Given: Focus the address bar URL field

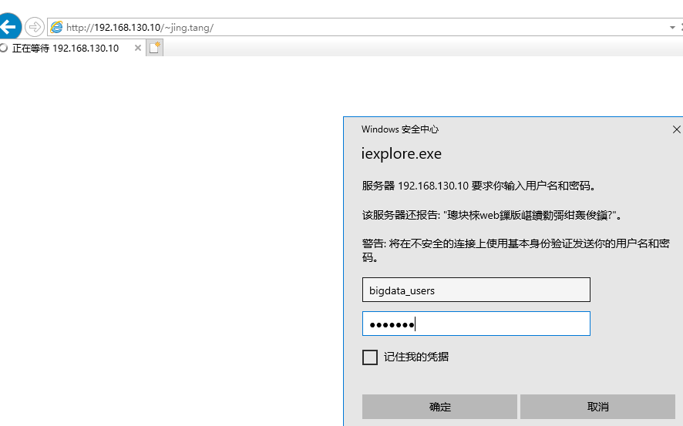Looking at the screenshot, I should click(x=357, y=28).
